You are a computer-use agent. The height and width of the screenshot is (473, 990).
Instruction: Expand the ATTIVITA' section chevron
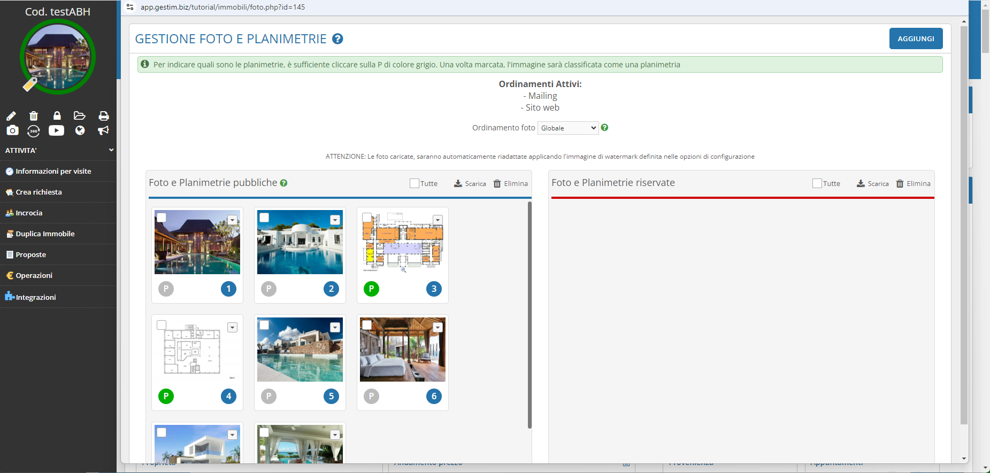(111, 150)
